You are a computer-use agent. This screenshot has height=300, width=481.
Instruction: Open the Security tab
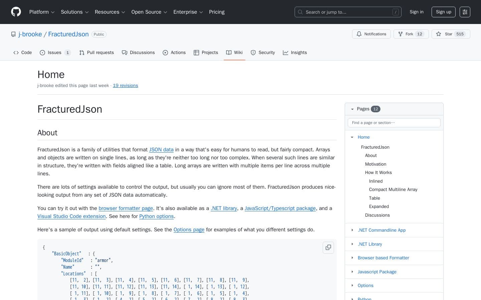click(263, 53)
